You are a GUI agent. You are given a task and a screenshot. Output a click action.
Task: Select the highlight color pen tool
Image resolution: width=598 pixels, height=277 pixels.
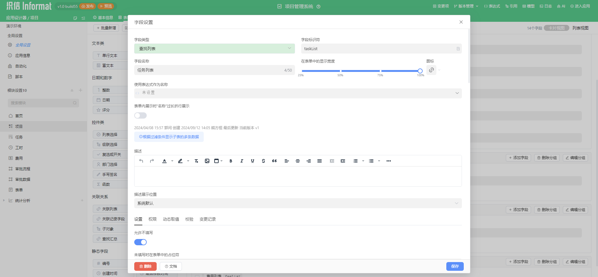[180, 161]
